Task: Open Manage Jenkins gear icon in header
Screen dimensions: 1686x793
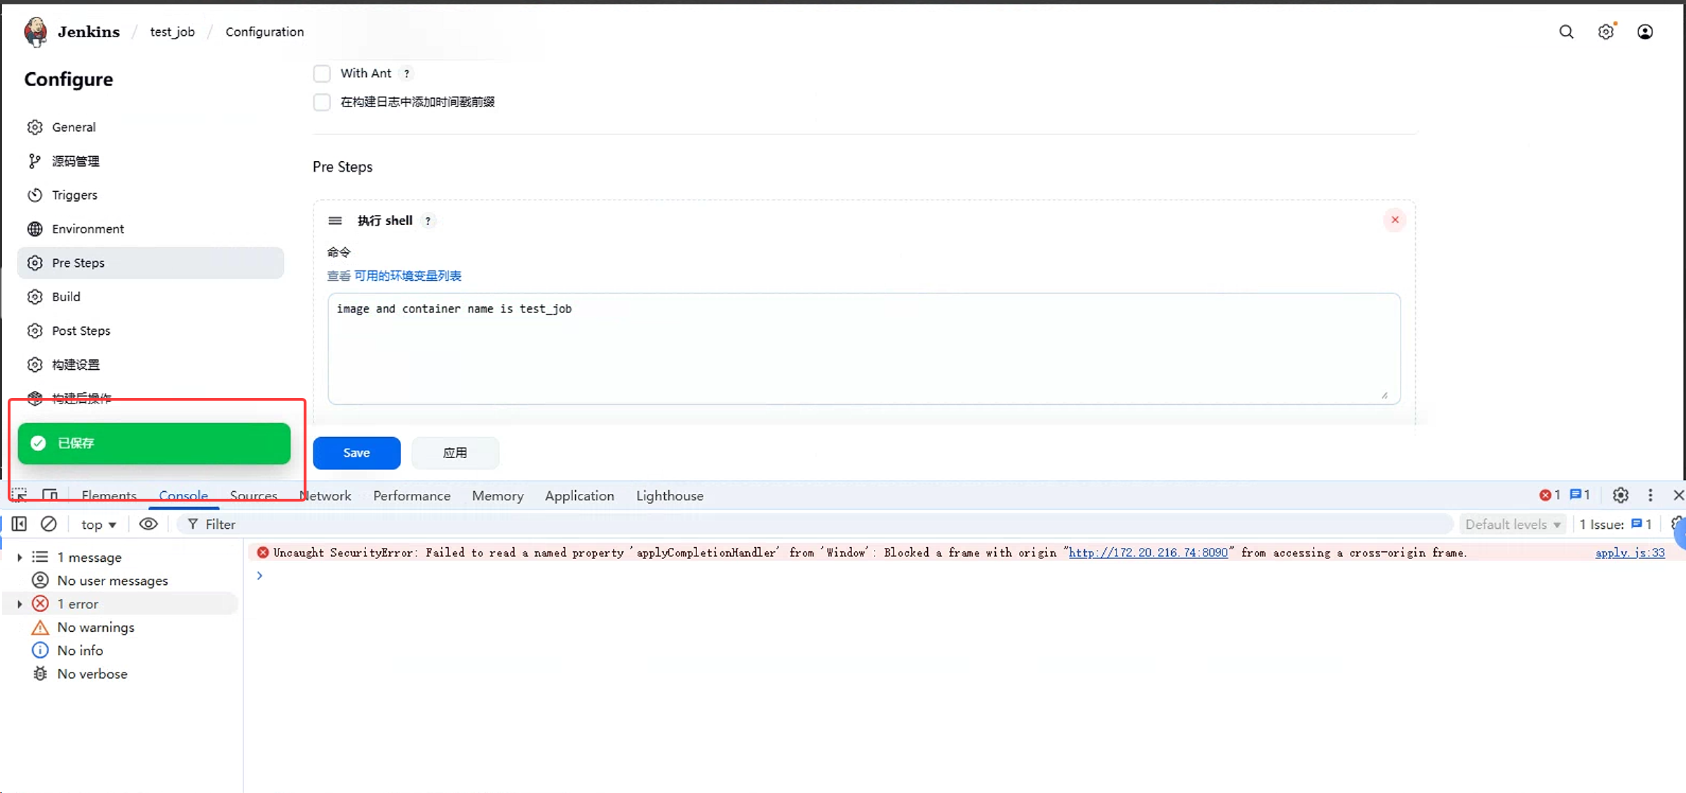Action: (1605, 32)
